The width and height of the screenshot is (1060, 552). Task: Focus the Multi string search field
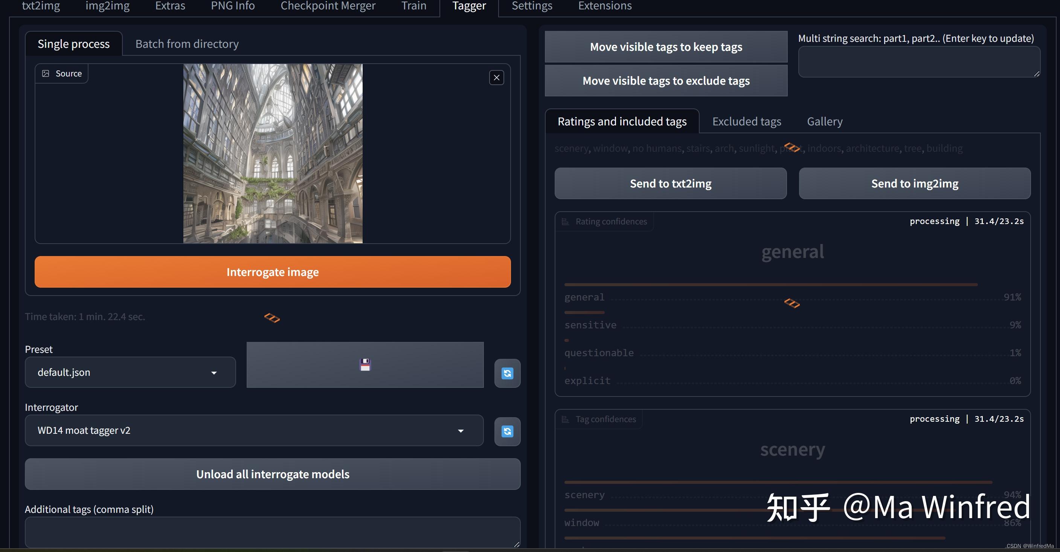[x=918, y=62]
